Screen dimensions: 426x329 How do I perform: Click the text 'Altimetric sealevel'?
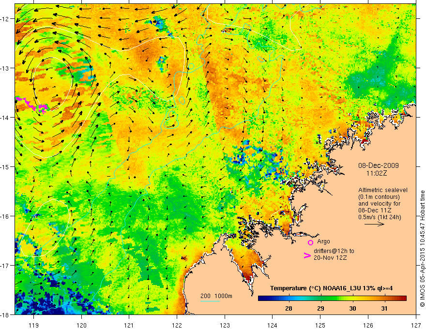click(x=383, y=190)
